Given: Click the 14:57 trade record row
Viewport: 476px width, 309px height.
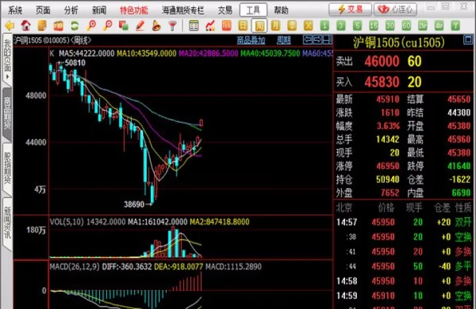Looking at the screenshot, I should pos(404,223).
